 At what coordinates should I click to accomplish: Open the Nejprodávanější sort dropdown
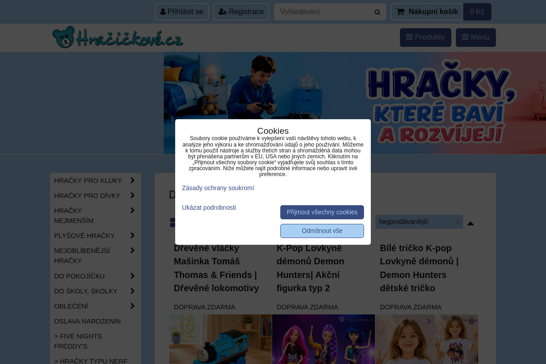pyautogui.click(x=419, y=222)
